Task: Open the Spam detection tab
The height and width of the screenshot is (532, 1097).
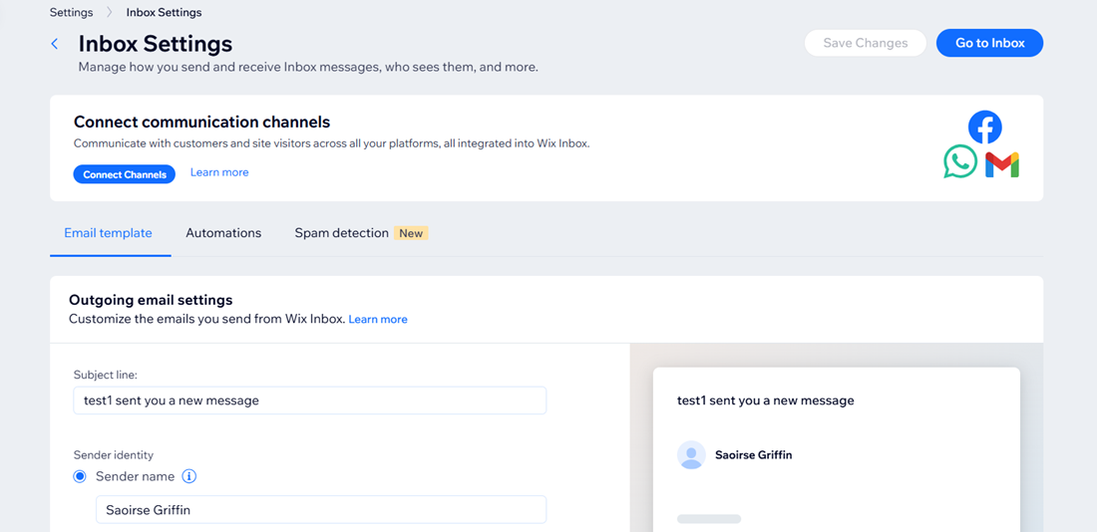Action: [341, 233]
